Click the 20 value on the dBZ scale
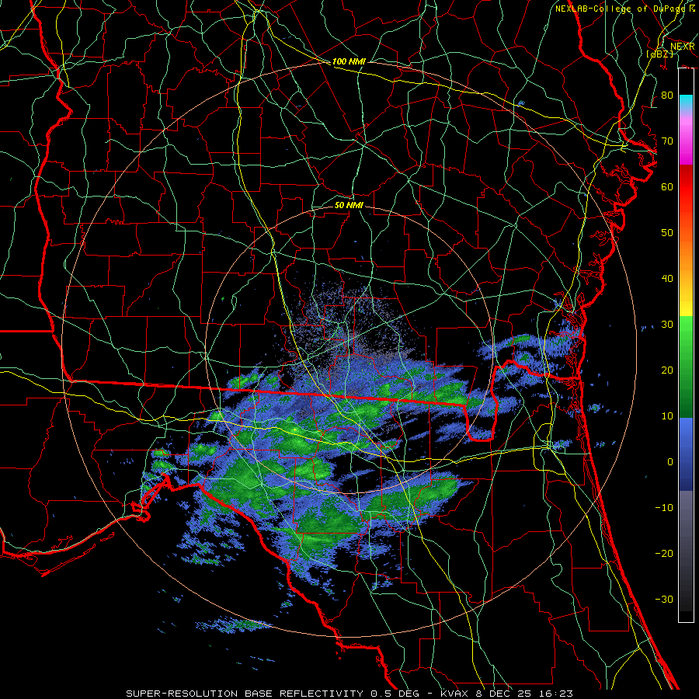This screenshot has width=699, height=699. [667, 370]
